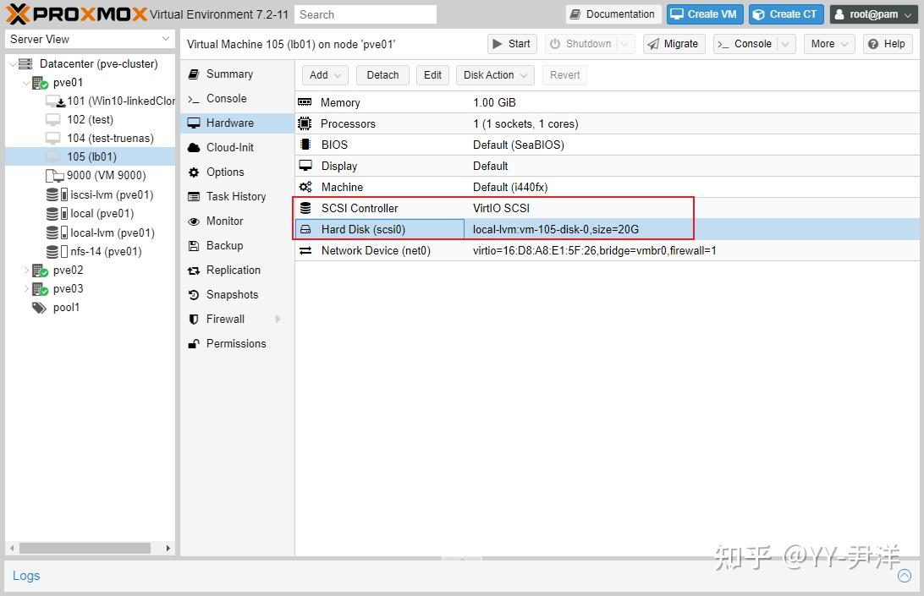Open the Firewall shield icon in the sidebar
This screenshot has width=924, height=596.
pyautogui.click(x=196, y=319)
